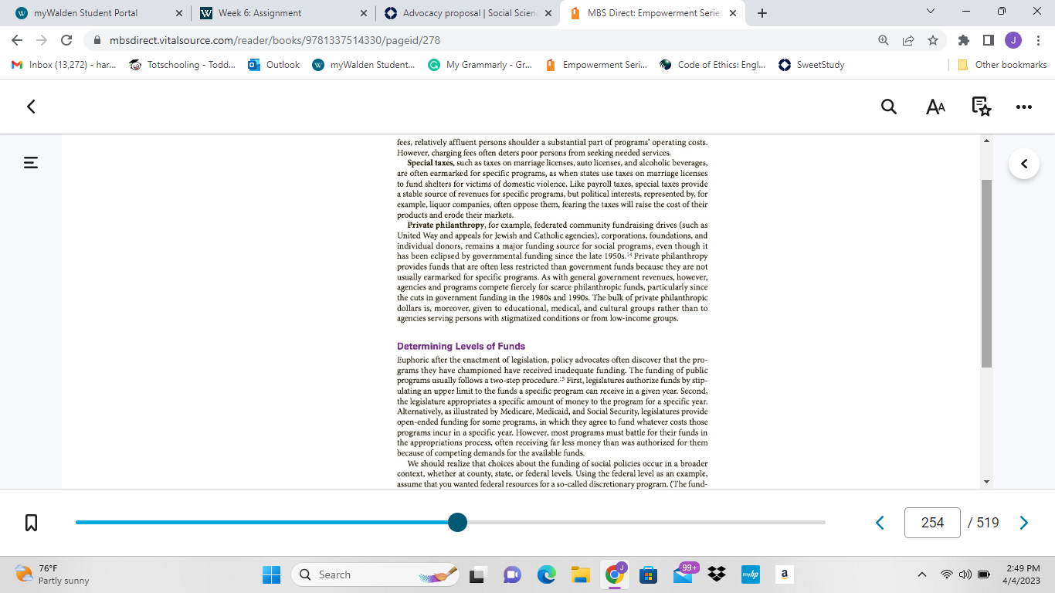This screenshot has width=1055, height=593.
Task: Click the share page icon in address bar
Action: 908,40
